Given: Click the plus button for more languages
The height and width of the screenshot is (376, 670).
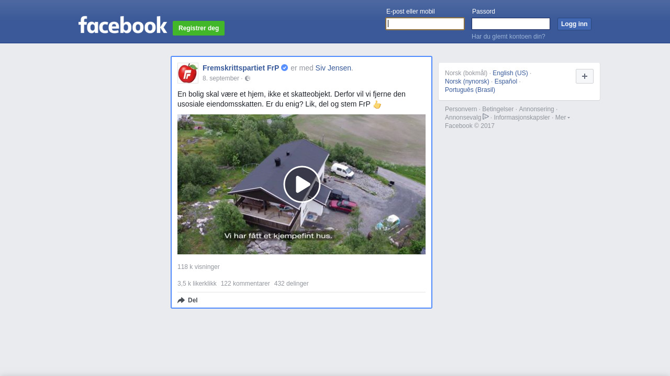Looking at the screenshot, I should point(584,76).
